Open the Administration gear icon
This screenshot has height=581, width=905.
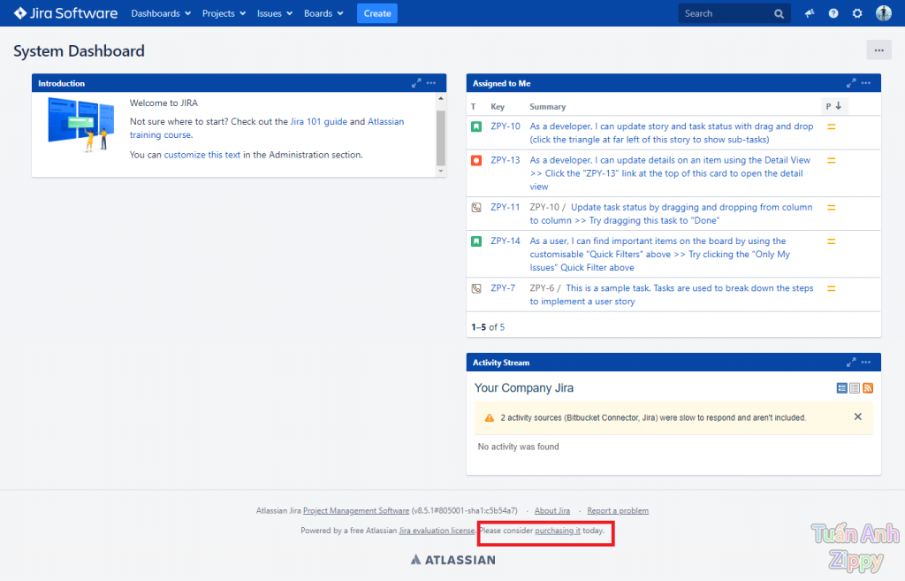point(857,13)
